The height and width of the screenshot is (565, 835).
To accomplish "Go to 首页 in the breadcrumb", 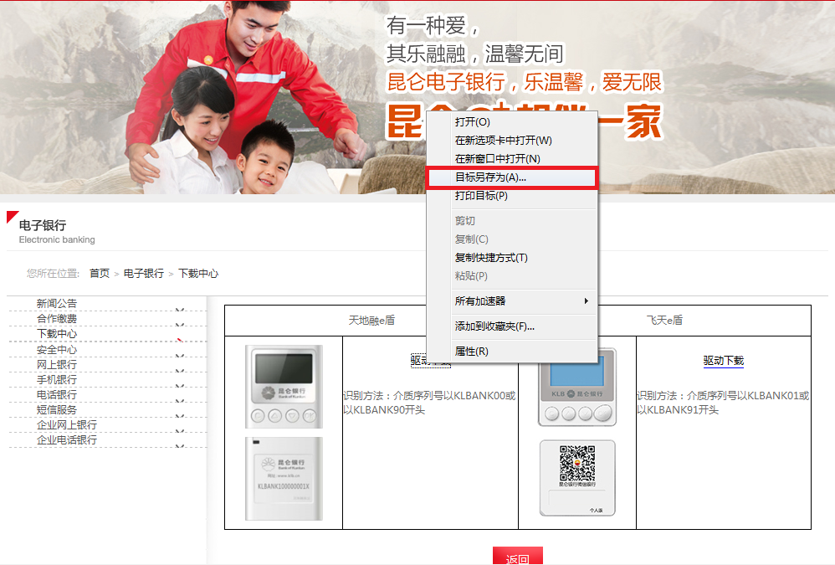I will [x=100, y=274].
